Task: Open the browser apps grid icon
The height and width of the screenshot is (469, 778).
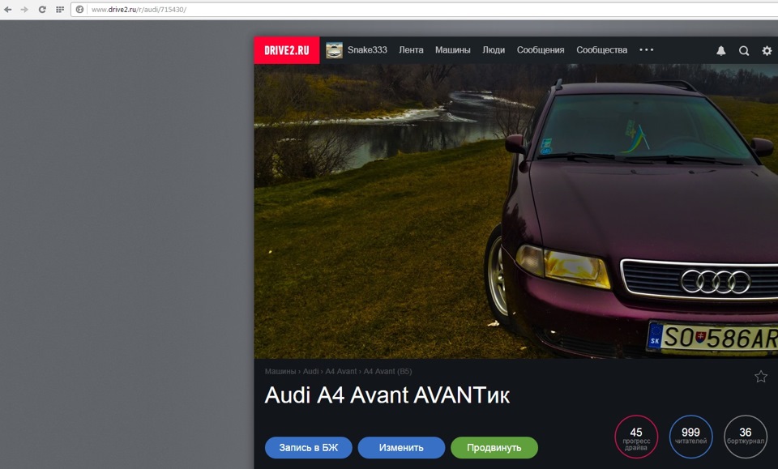Action: point(59,10)
